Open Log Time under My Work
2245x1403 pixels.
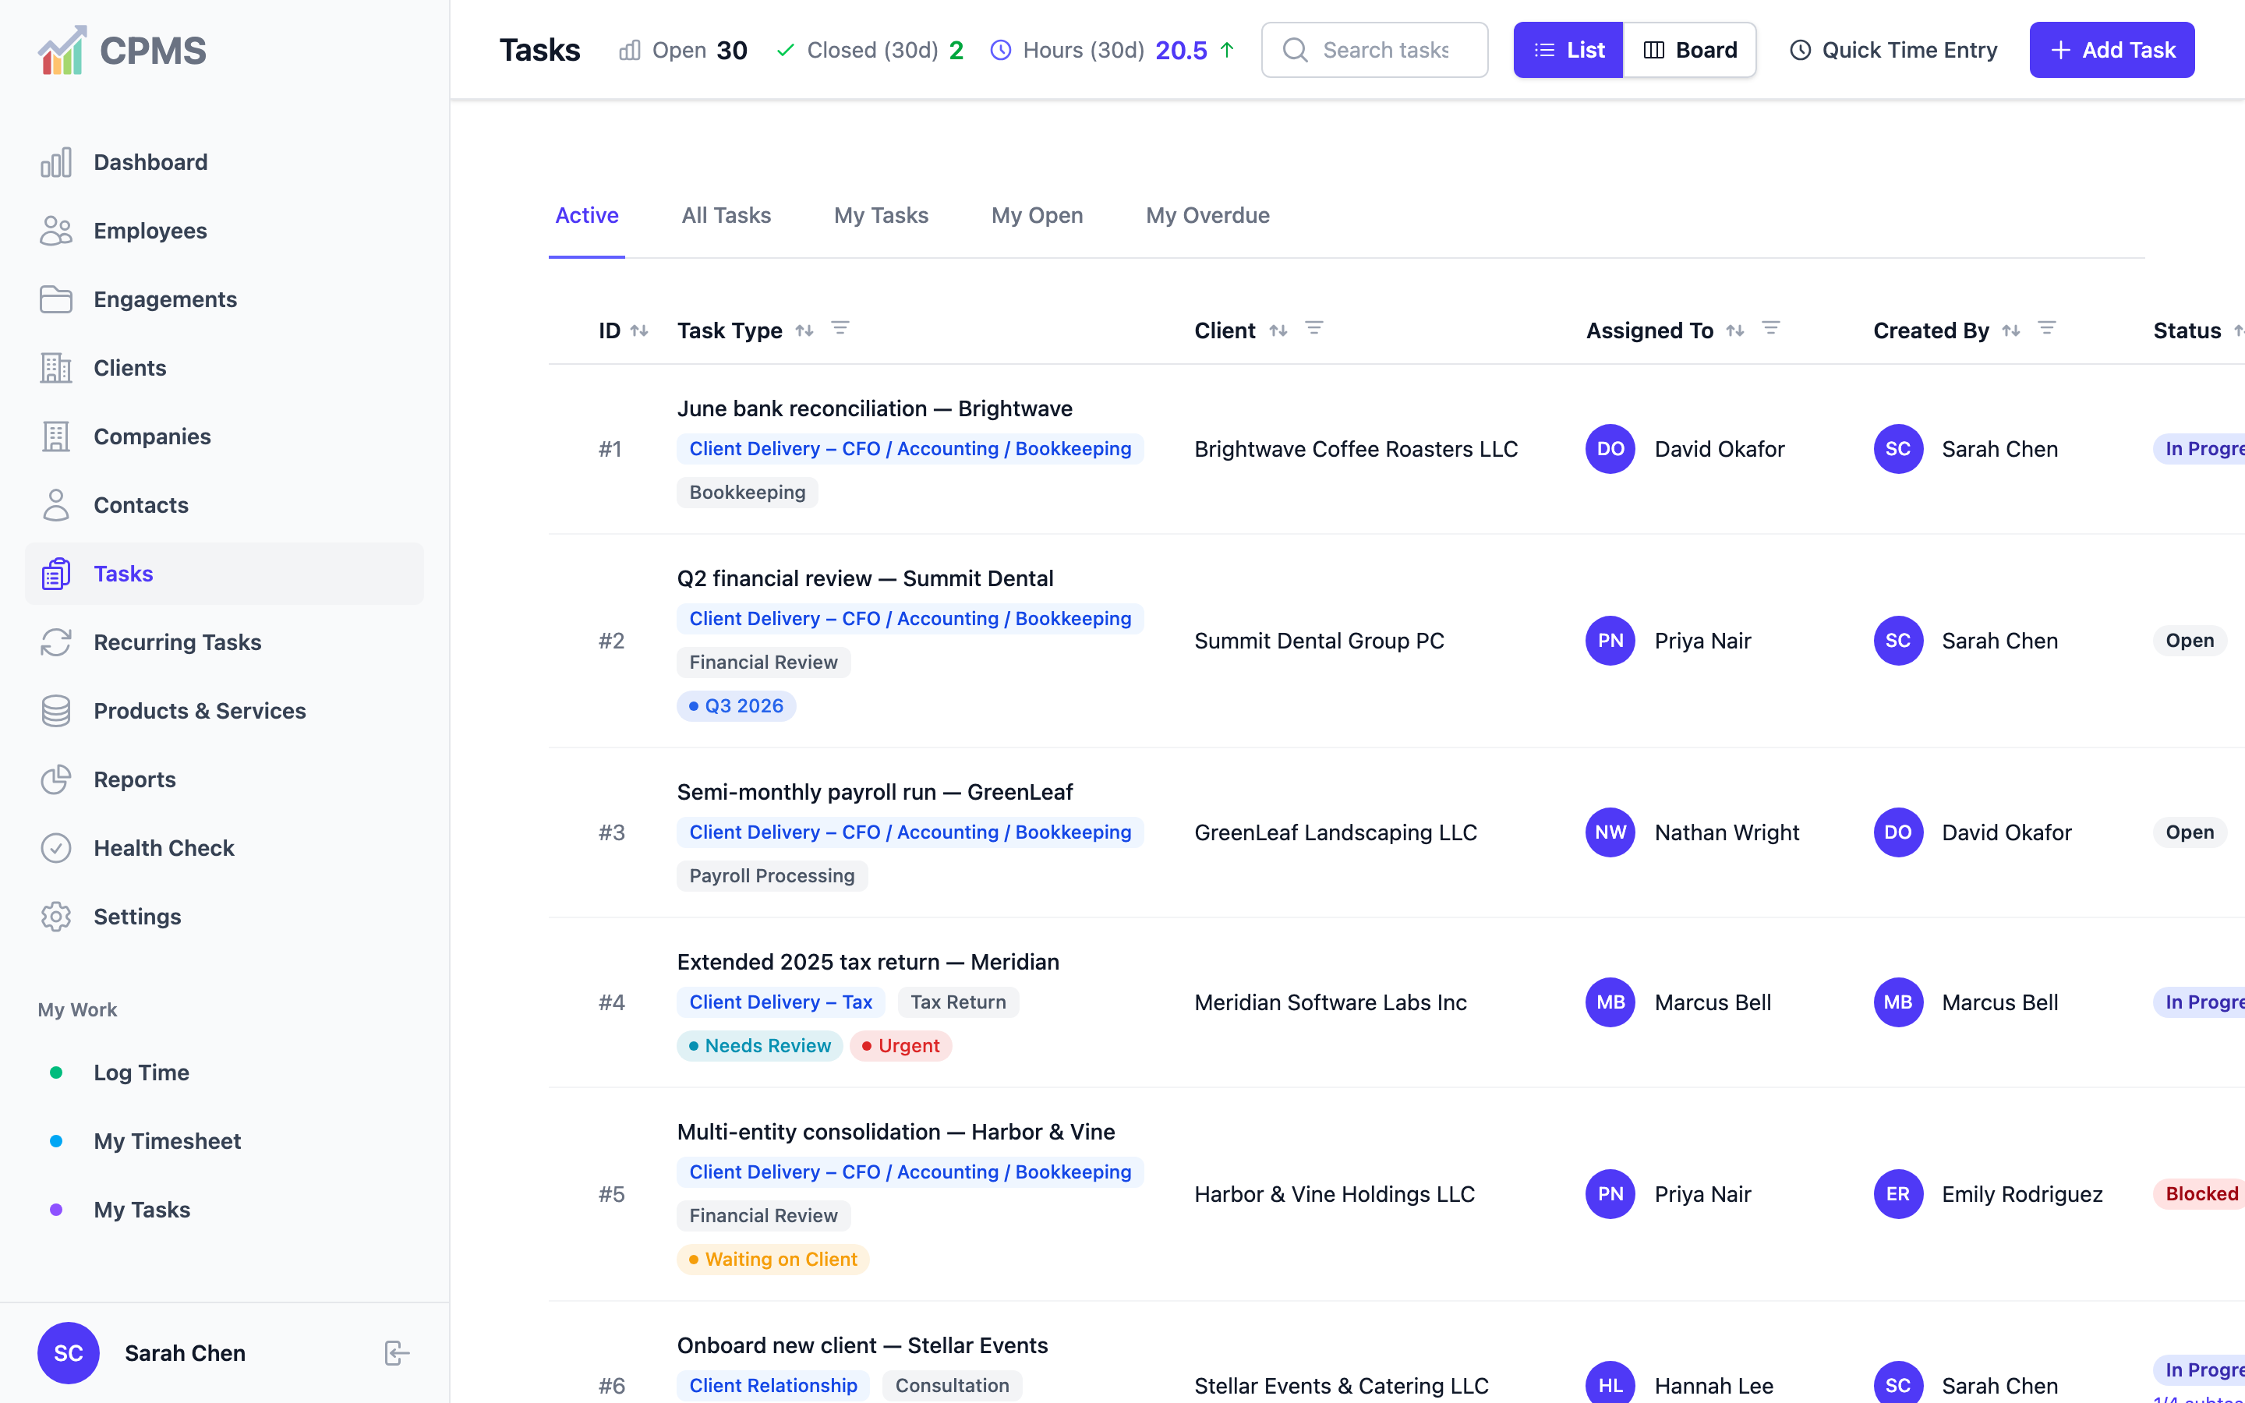[x=224, y=1073]
